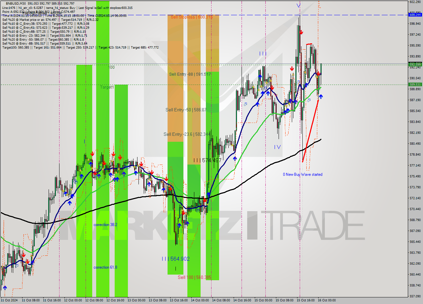Click the 'Sell 100 | 560.385' label
The image size is (423, 304).
[194, 277]
